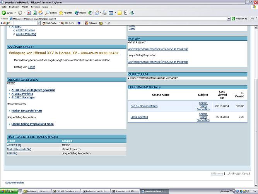Click the Research panel icon
The width and height of the screenshot is (258, 194).
(x=126, y=13)
